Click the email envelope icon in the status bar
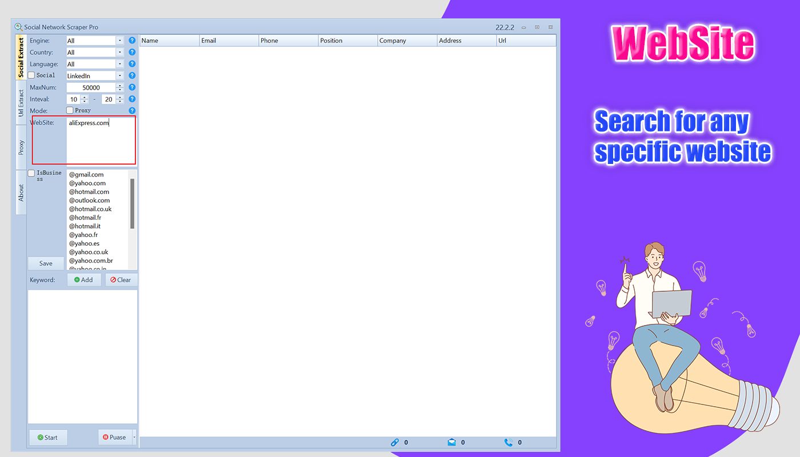 pos(452,442)
